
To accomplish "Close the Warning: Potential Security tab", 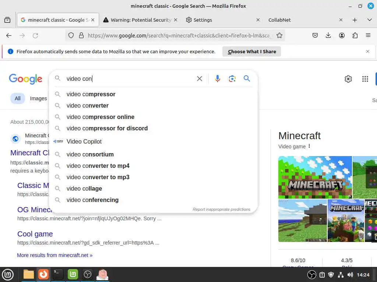I will pyautogui.click(x=176, y=20).
